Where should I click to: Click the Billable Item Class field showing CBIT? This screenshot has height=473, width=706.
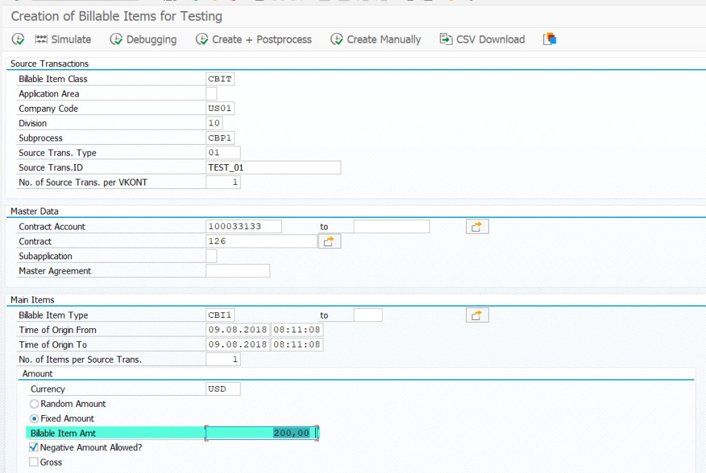pos(221,79)
